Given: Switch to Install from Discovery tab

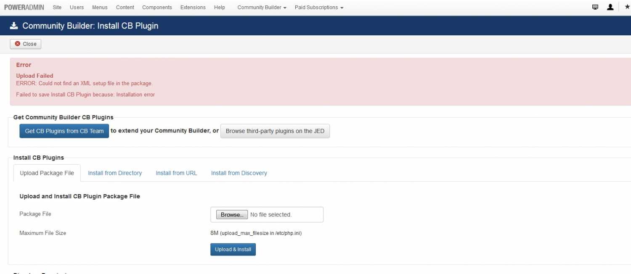Looking at the screenshot, I should pyautogui.click(x=239, y=173).
